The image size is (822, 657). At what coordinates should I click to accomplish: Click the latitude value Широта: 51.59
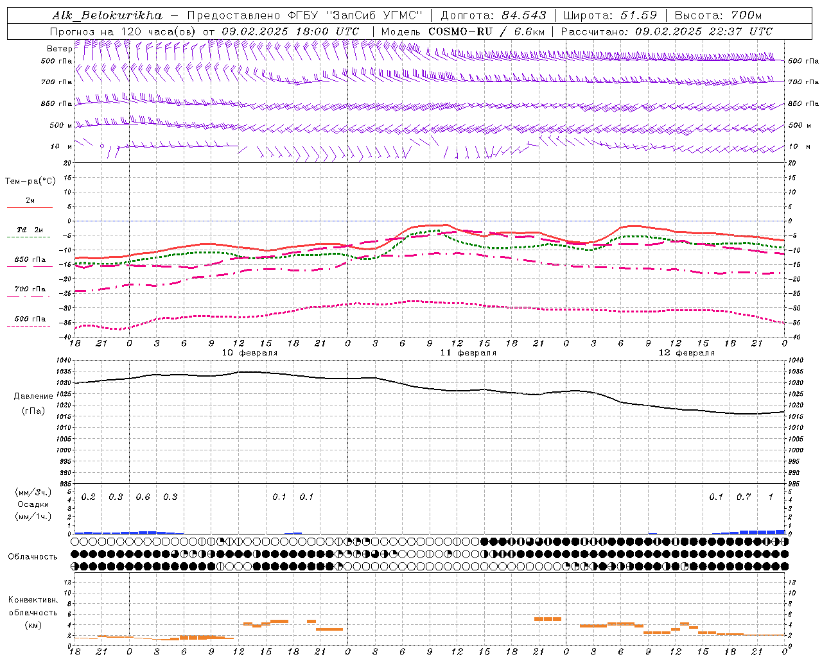coord(610,15)
